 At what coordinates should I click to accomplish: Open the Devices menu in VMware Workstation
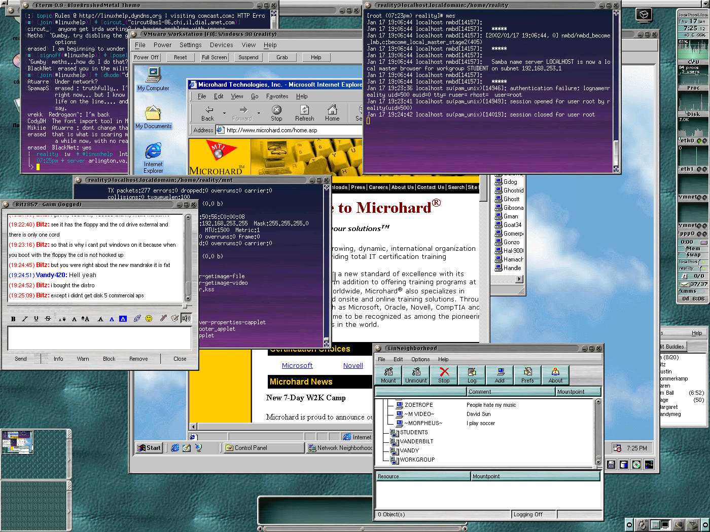(222, 45)
